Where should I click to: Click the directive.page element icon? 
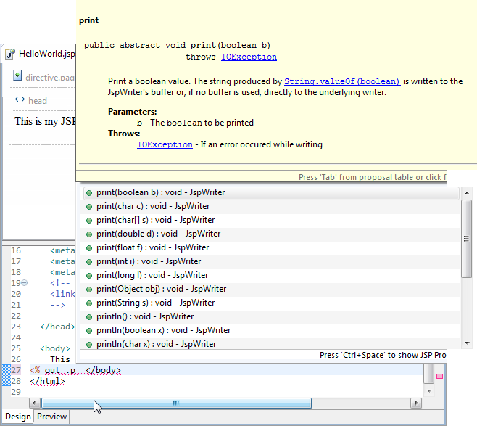[17, 76]
